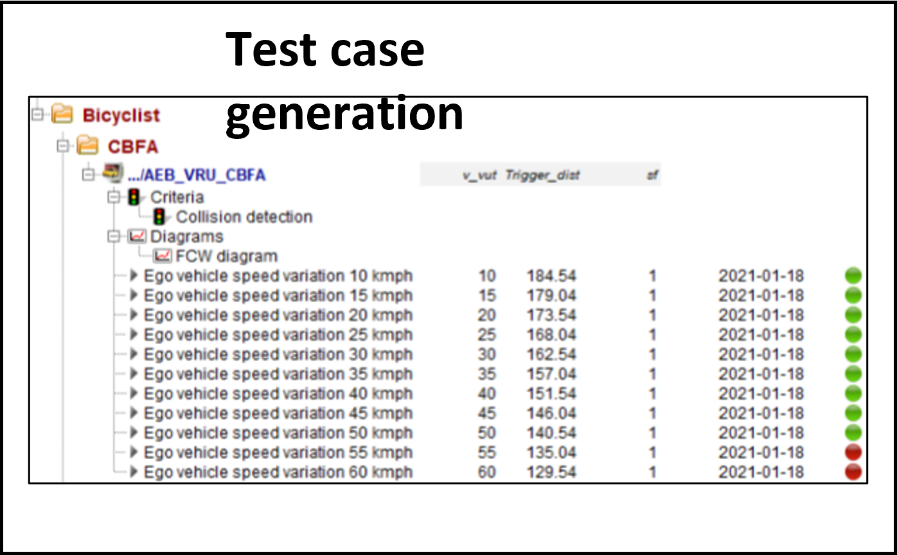The width and height of the screenshot is (897, 555).
Task: Select the v_vut column header
Action: click(x=479, y=175)
